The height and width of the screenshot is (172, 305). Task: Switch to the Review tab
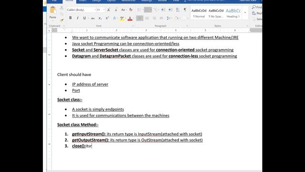pos(162,1)
